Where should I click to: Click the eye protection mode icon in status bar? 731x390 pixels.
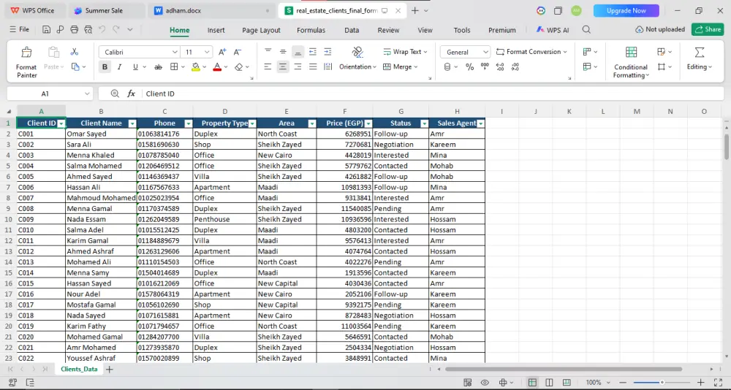point(485,383)
